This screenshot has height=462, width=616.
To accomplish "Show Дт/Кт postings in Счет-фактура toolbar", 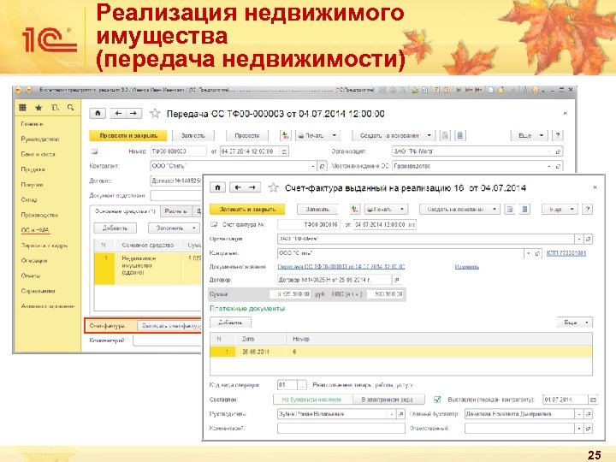I will coord(355,210).
